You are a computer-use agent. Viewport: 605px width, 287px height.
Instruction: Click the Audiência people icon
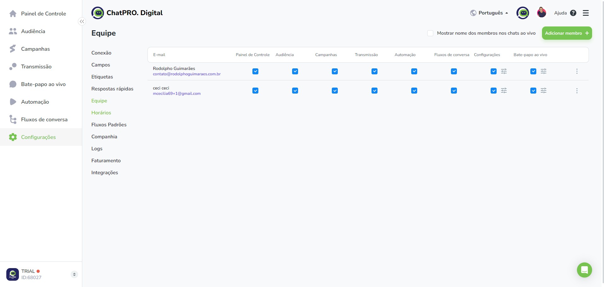pyautogui.click(x=13, y=31)
